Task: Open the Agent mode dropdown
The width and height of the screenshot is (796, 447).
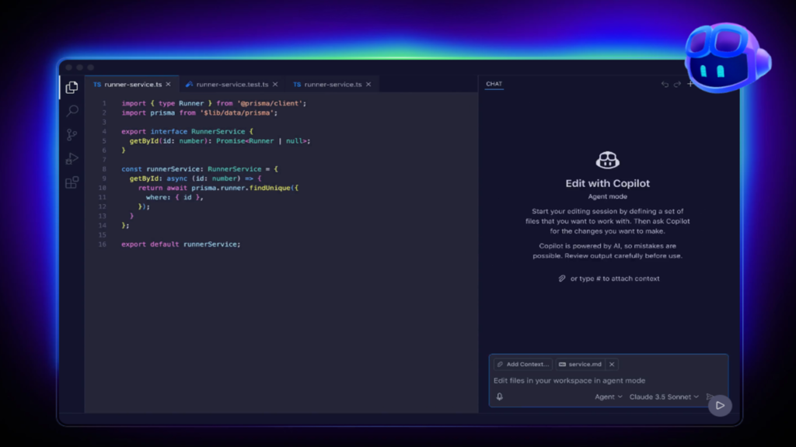Action: coord(609,397)
